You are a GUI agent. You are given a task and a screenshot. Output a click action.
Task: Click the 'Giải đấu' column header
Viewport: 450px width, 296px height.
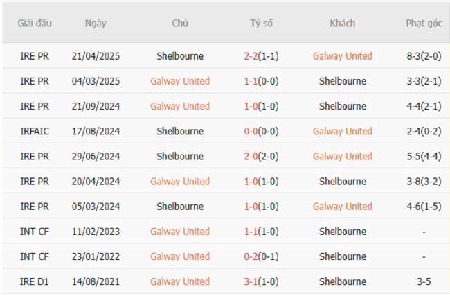pyautogui.click(x=35, y=23)
